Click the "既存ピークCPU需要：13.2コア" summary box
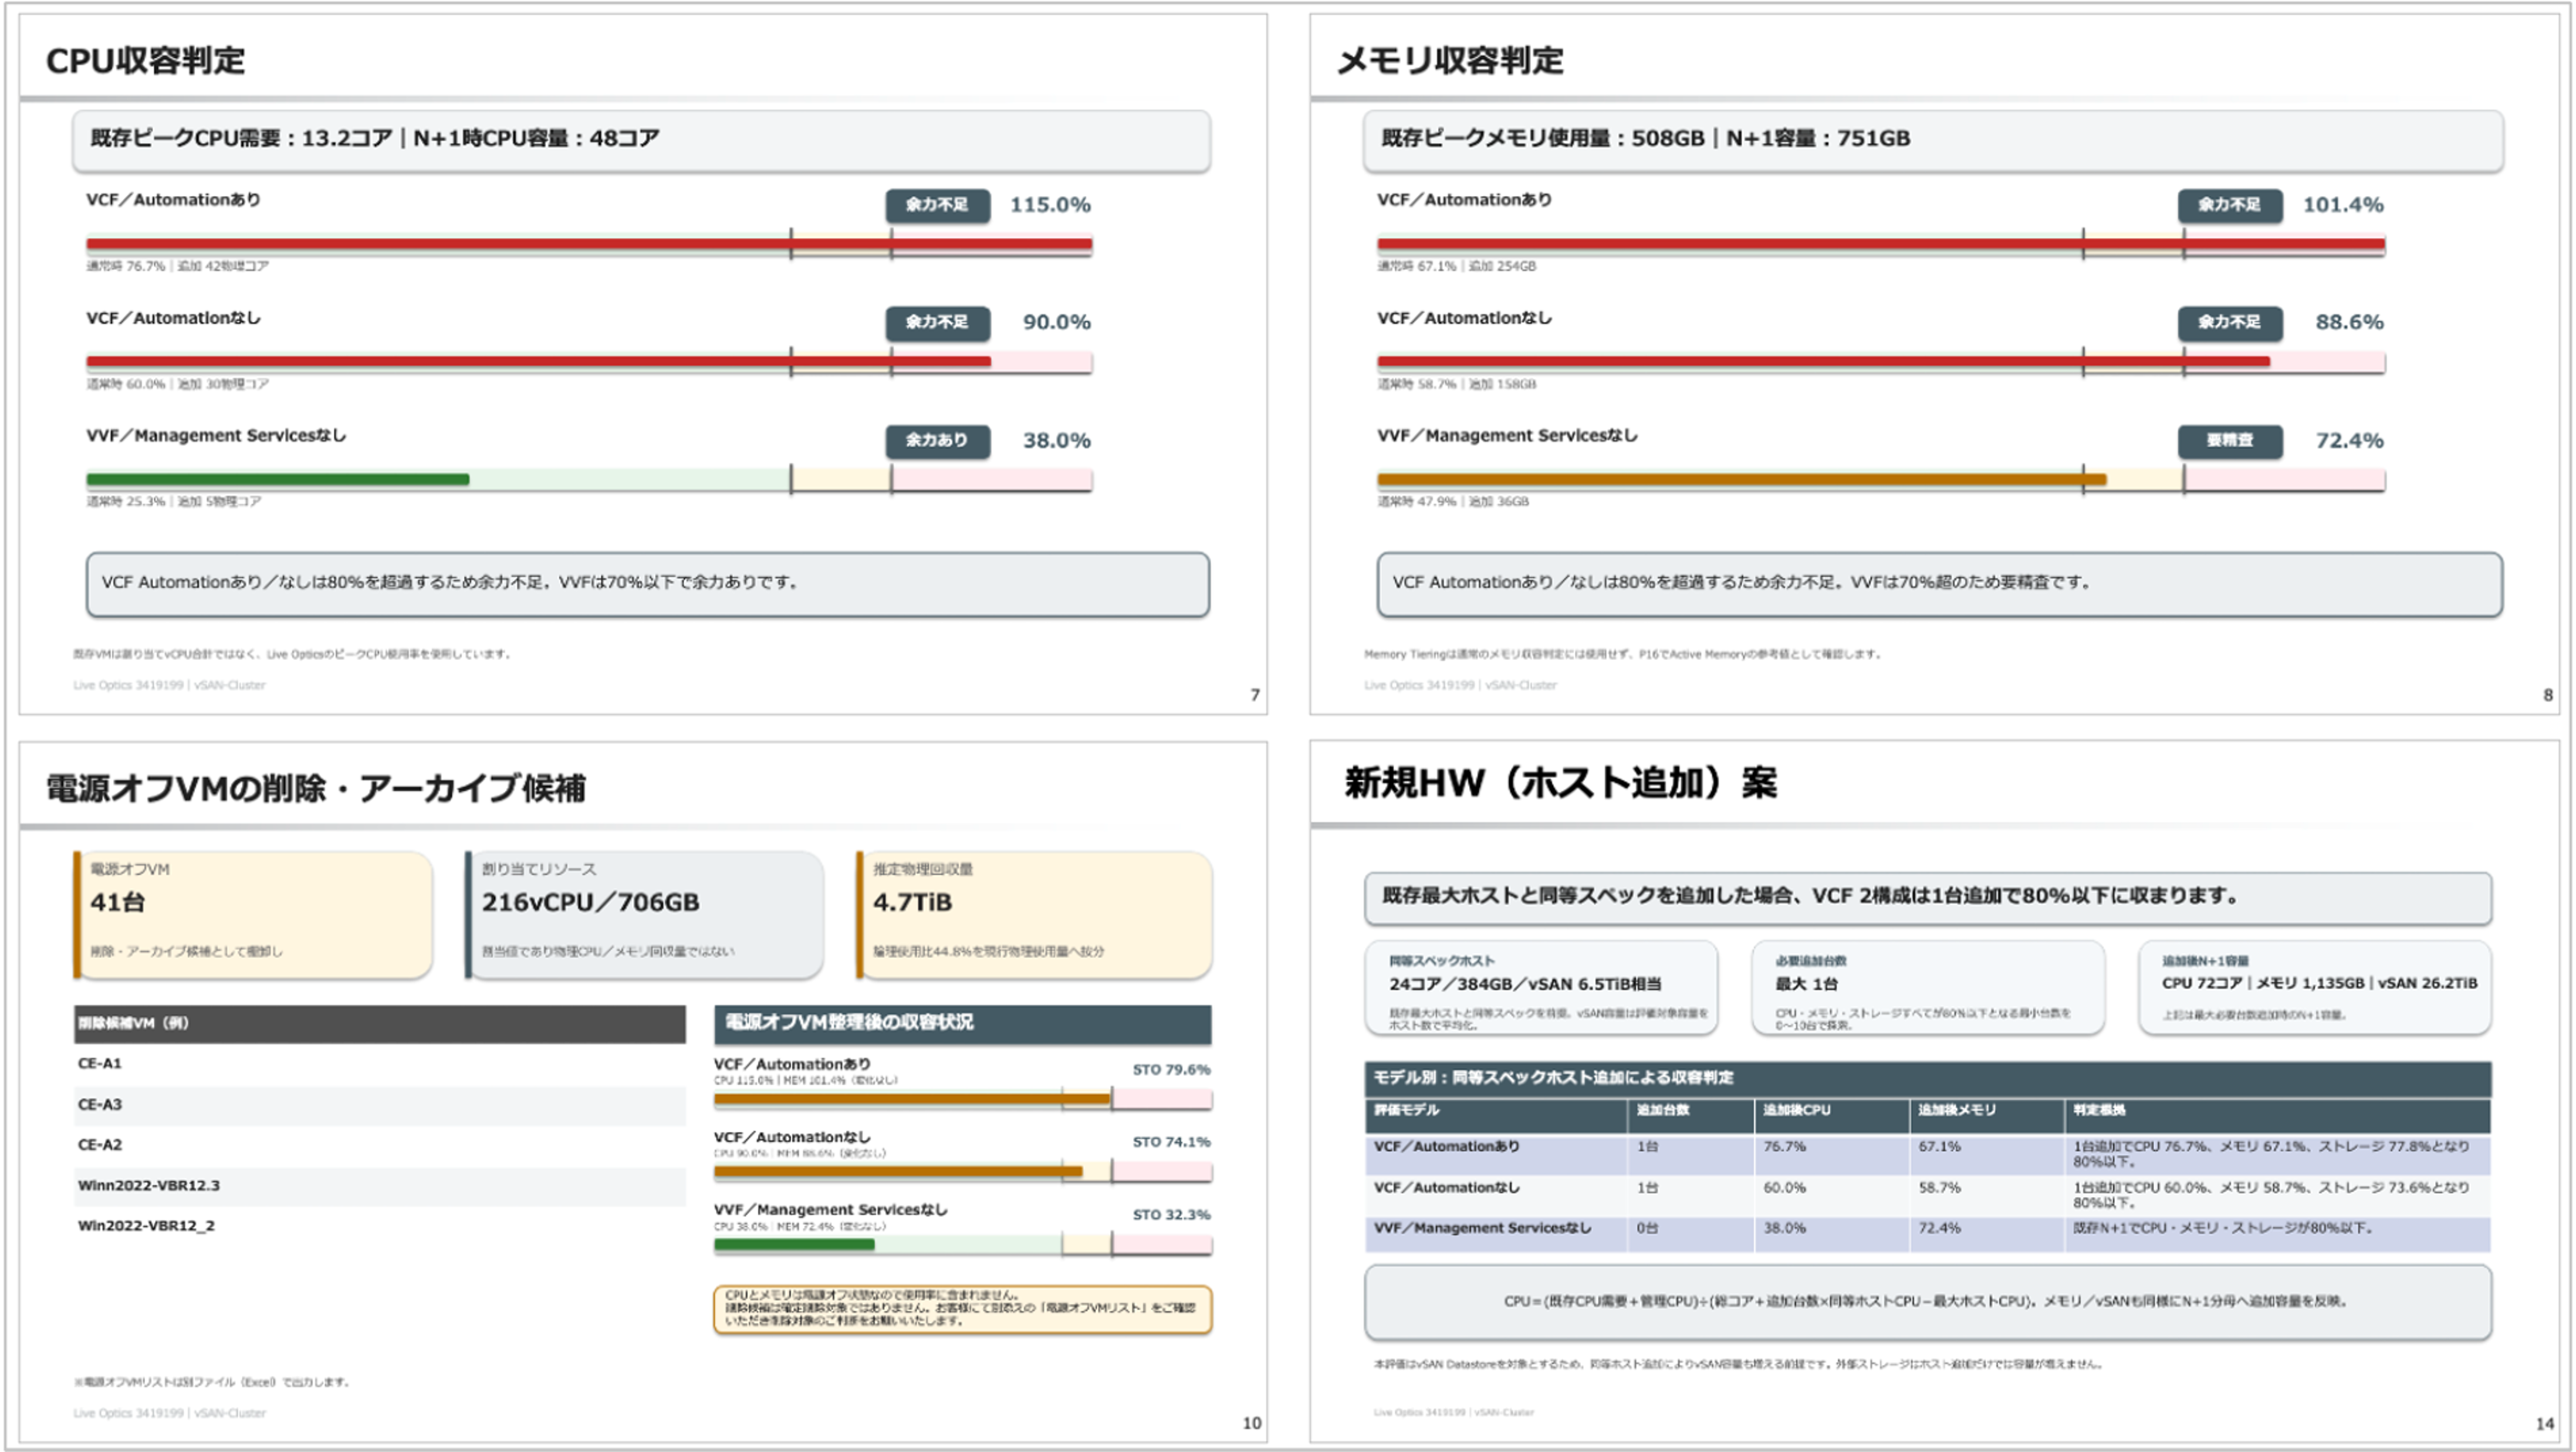Image resolution: width=2576 pixels, height=1452 pixels. (x=641, y=140)
